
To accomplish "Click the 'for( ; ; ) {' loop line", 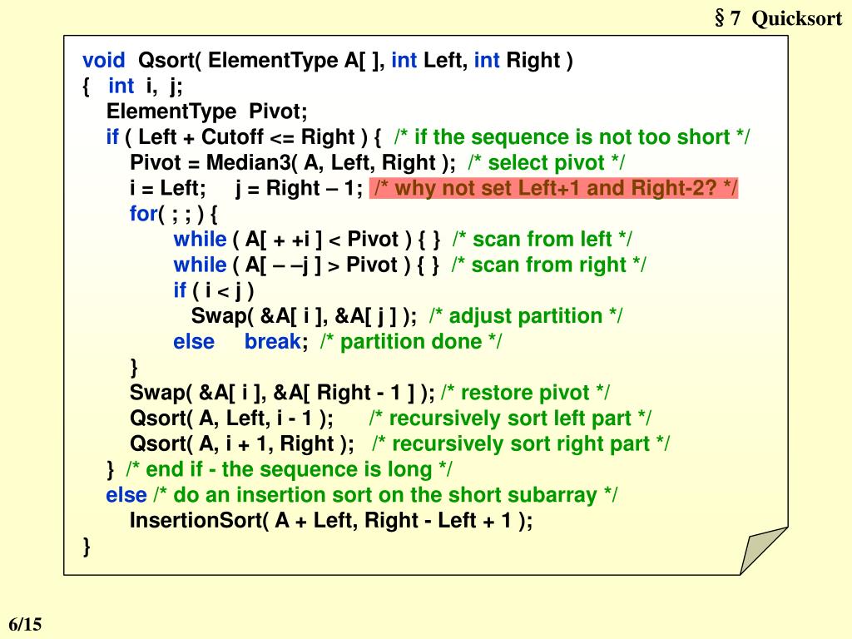I will pyautogui.click(x=173, y=214).
